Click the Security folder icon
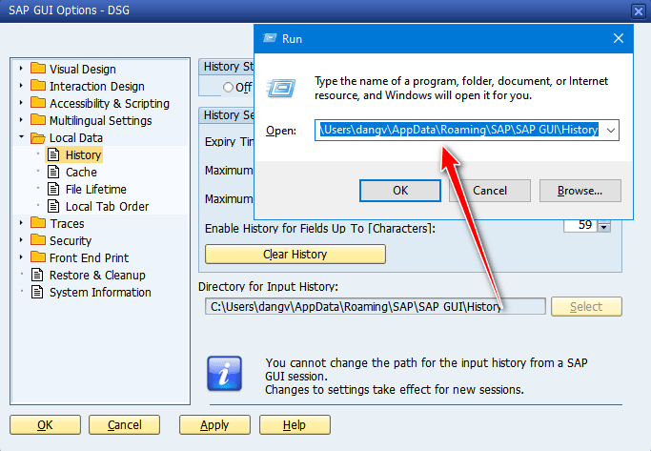This screenshot has width=651, height=451. tap(38, 240)
